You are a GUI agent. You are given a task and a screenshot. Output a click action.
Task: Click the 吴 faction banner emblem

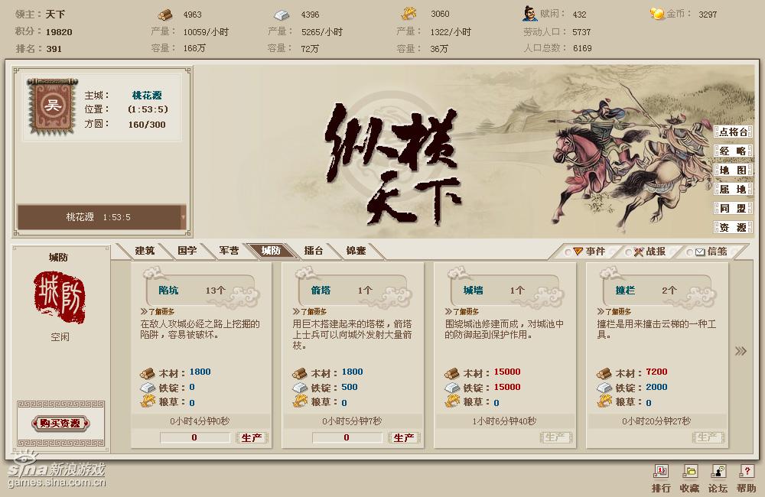pos(52,106)
